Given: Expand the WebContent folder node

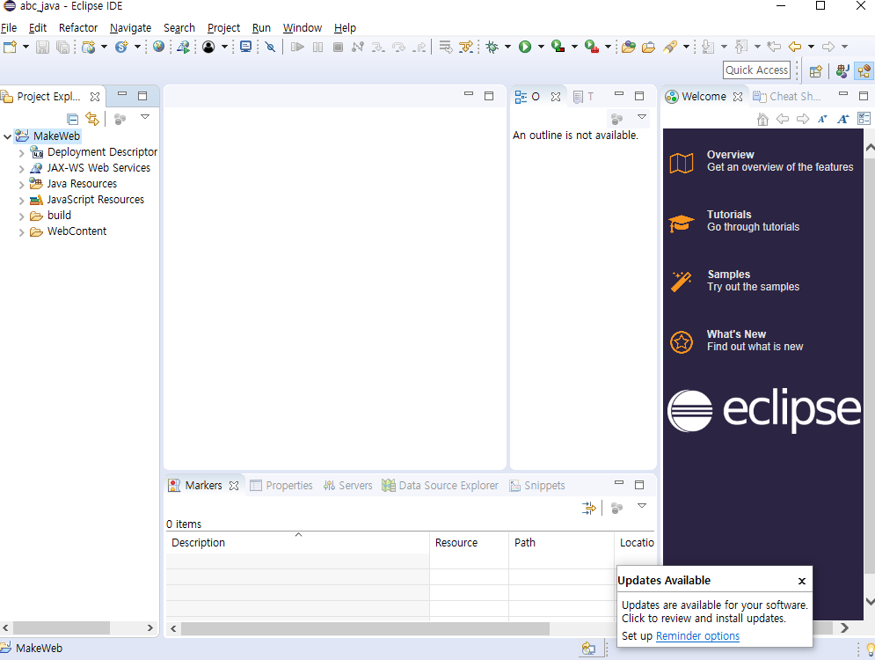Looking at the screenshot, I should coord(22,231).
